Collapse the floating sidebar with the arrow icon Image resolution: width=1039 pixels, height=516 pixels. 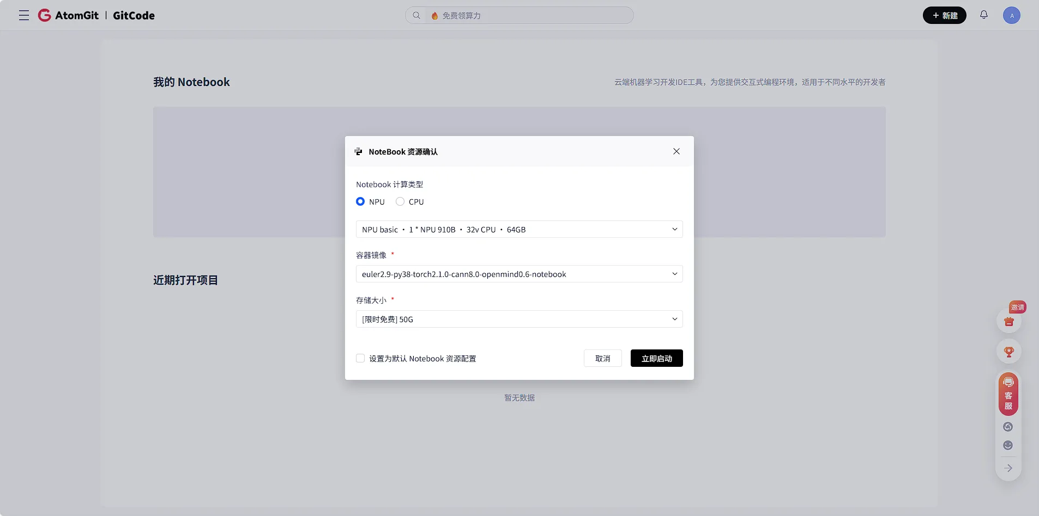[1008, 468]
